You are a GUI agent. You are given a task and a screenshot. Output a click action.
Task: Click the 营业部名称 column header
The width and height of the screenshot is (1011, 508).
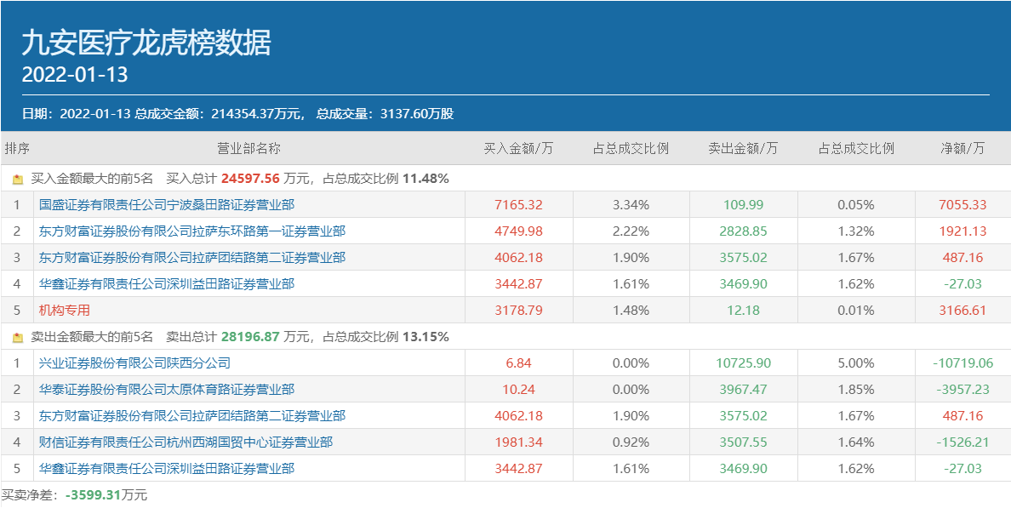(248, 148)
